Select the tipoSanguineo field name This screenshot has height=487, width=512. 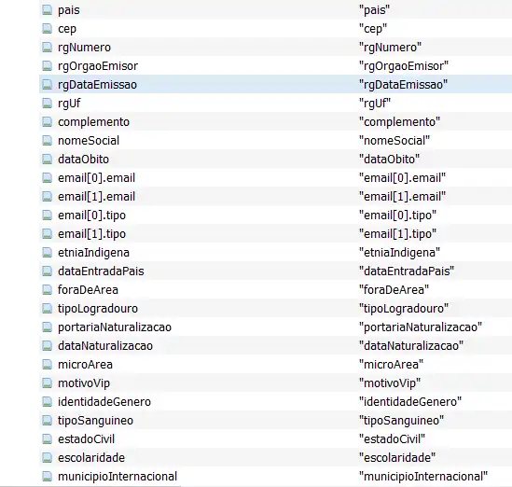(x=96, y=420)
